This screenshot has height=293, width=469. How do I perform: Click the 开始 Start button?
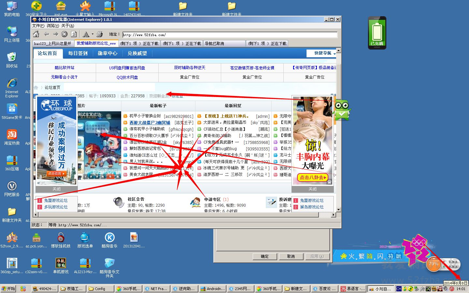point(8,289)
